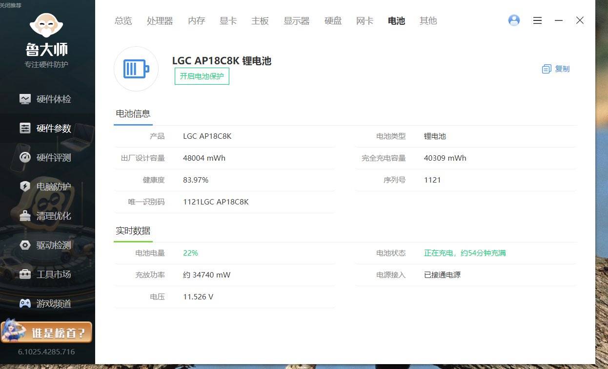Click the user account avatar icon

click(514, 20)
